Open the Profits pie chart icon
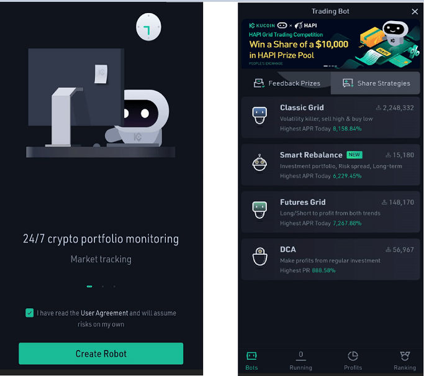Image resolution: width=424 pixels, height=376 pixels. pos(353,356)
